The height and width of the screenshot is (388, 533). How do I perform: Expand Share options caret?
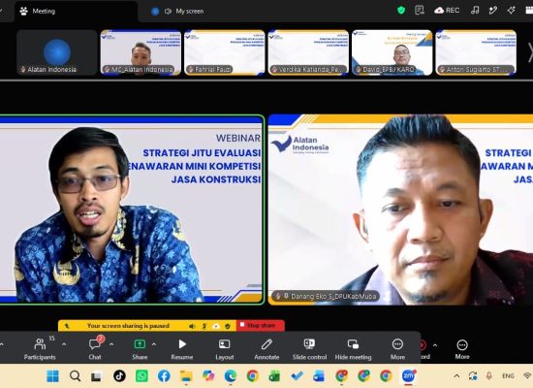pyautogui.click(x=154, y=344)
